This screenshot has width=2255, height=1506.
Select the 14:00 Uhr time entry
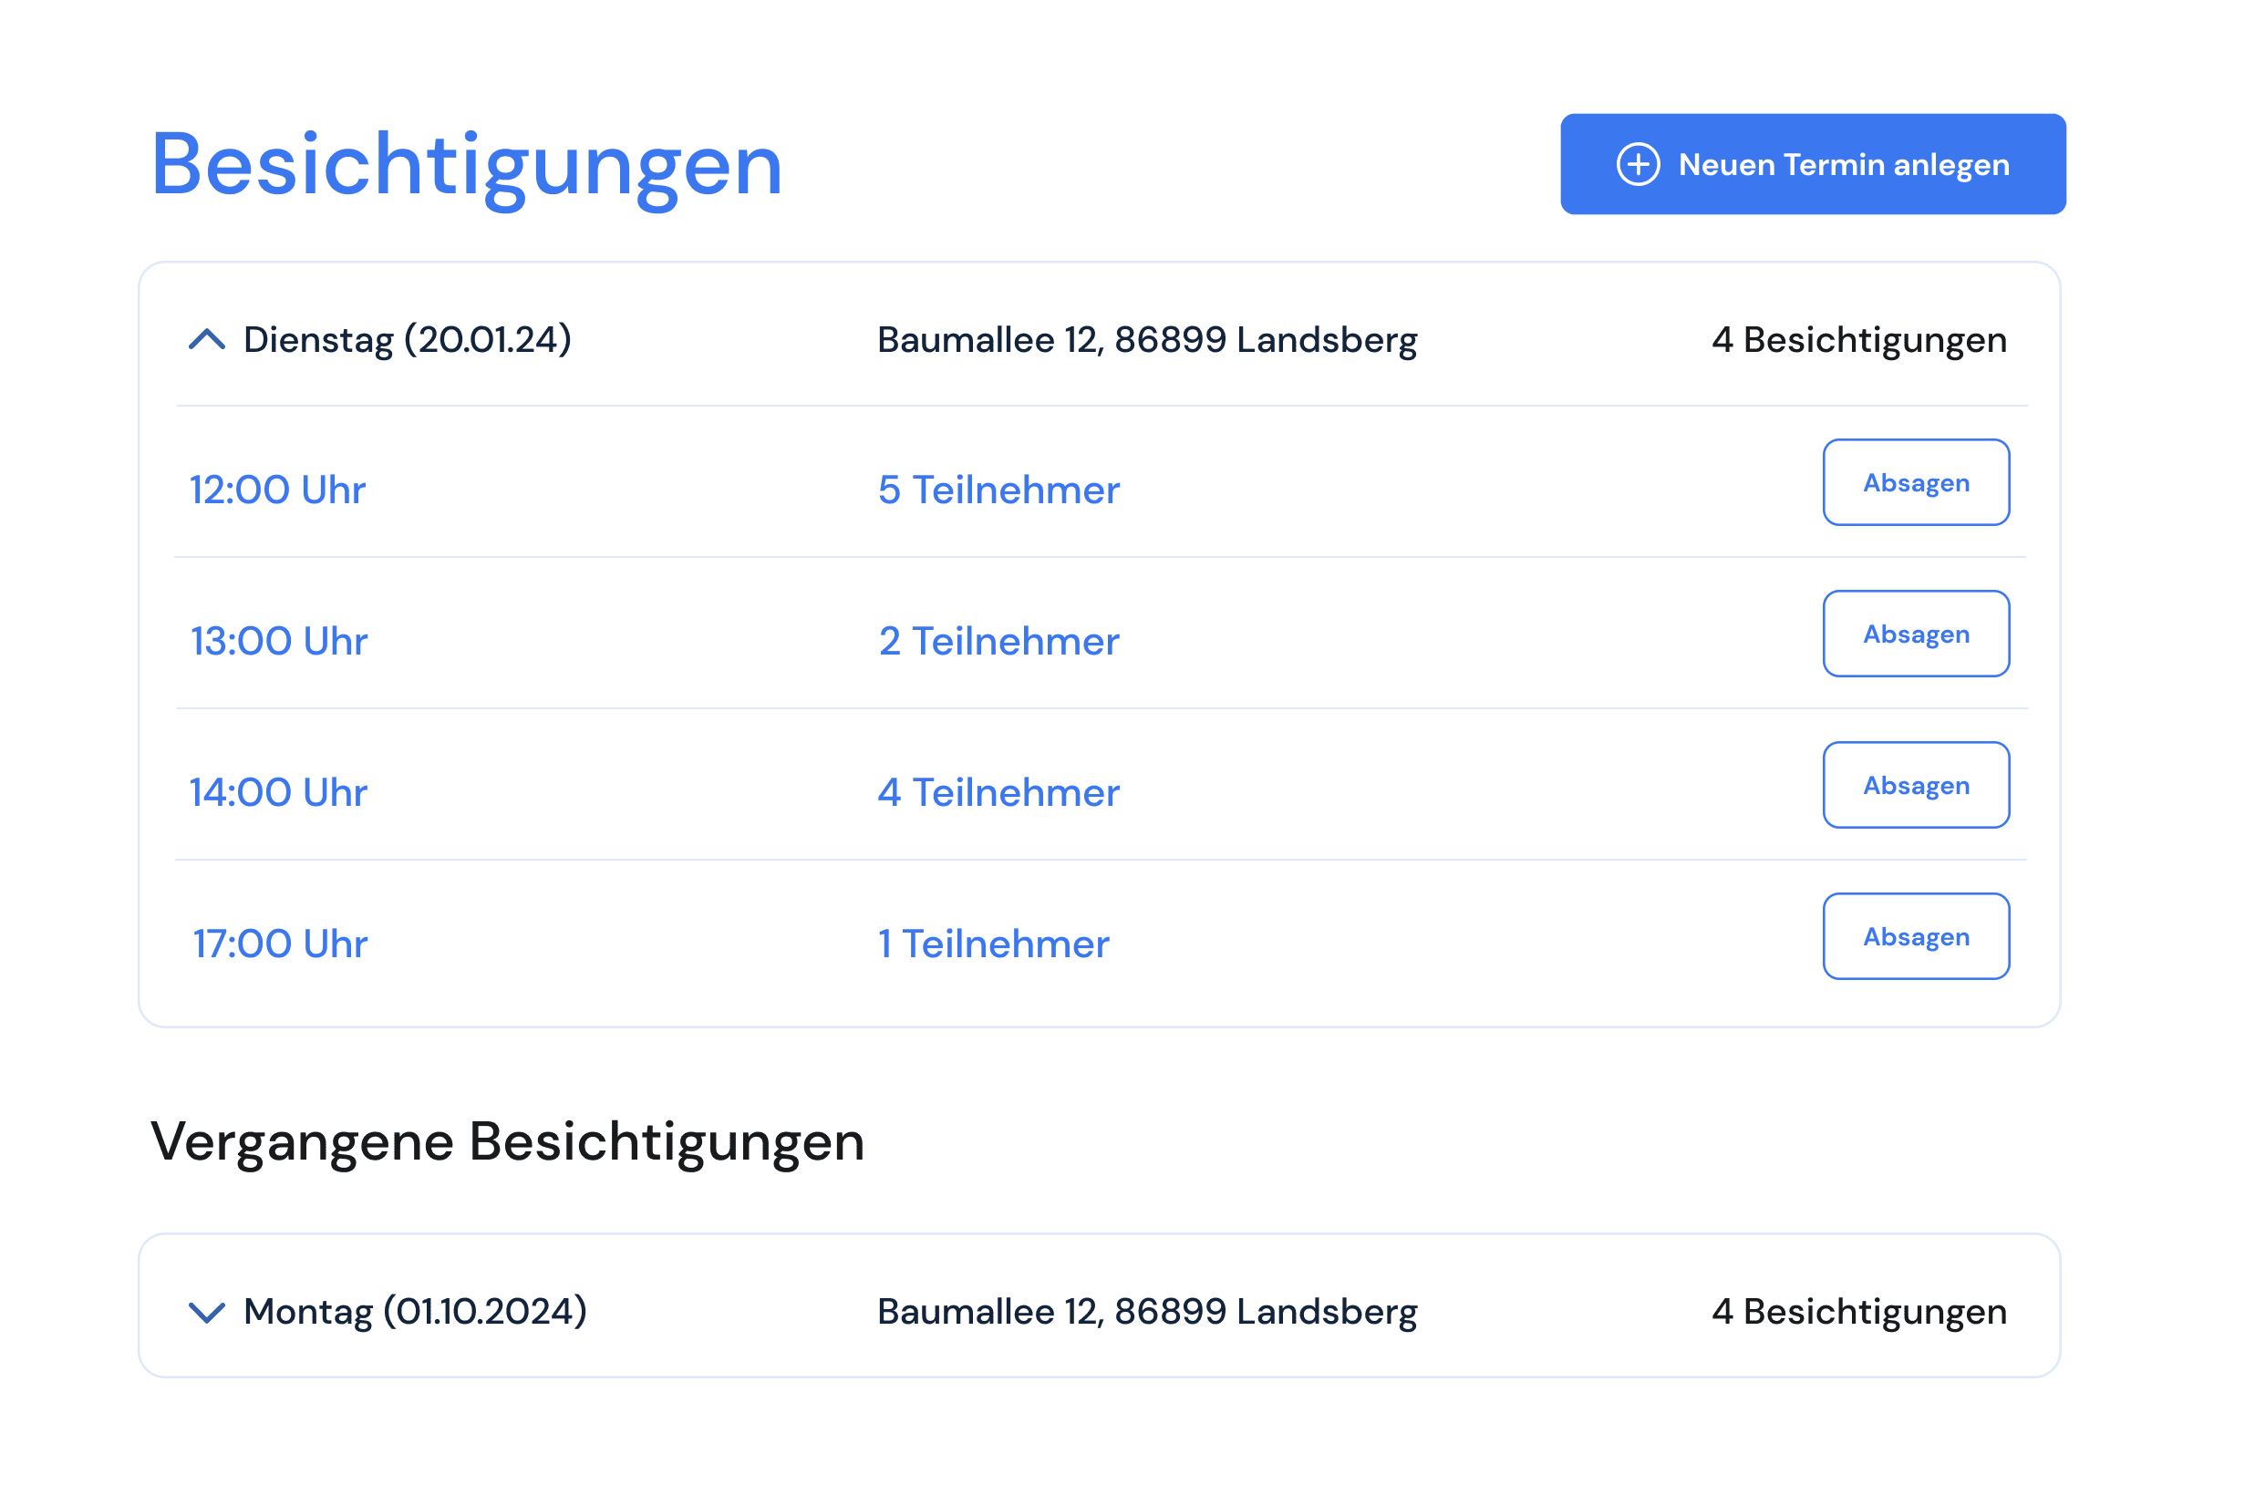[278, 792]
